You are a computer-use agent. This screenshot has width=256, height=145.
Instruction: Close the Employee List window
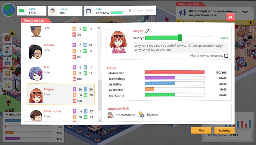click(230, 17)
